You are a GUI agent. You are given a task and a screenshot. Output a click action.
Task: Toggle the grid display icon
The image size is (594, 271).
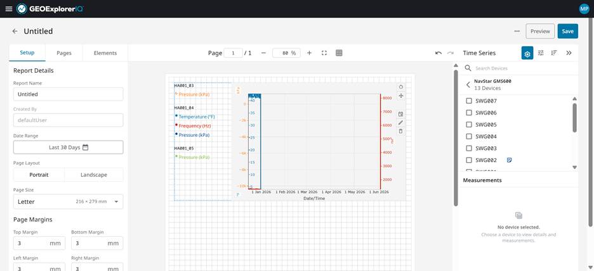(x=339, y=53)
